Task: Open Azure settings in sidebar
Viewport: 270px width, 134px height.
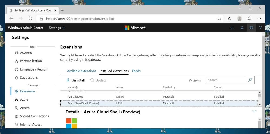Action: (24, 99)
